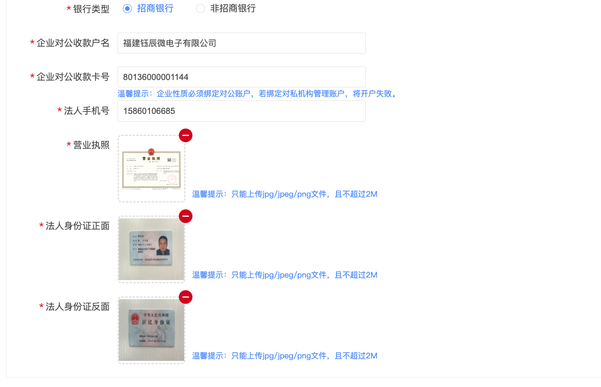View the ID card front photo thumbnail
The width and height of the screenshot is (601, 387).
click(151, 249)
